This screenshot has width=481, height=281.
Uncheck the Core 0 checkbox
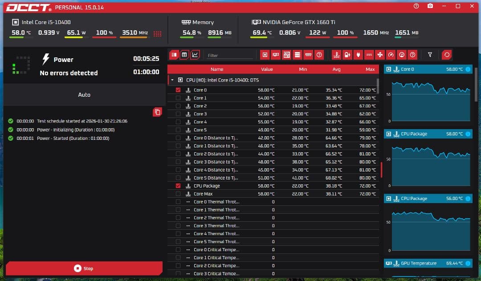point(178,90)
